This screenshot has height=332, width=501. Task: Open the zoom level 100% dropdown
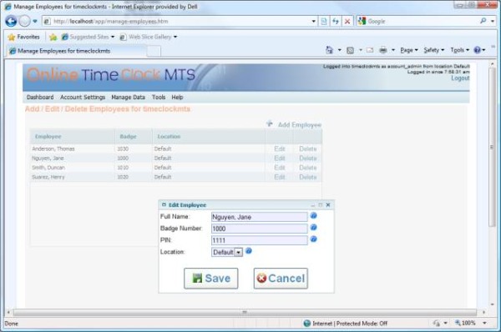[484, 323]
